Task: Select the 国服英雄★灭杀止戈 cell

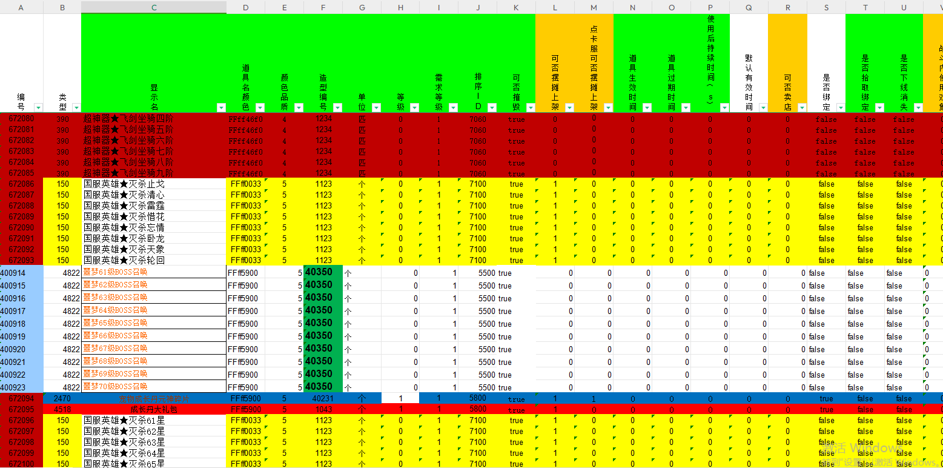Action: (x=154, y=184)
